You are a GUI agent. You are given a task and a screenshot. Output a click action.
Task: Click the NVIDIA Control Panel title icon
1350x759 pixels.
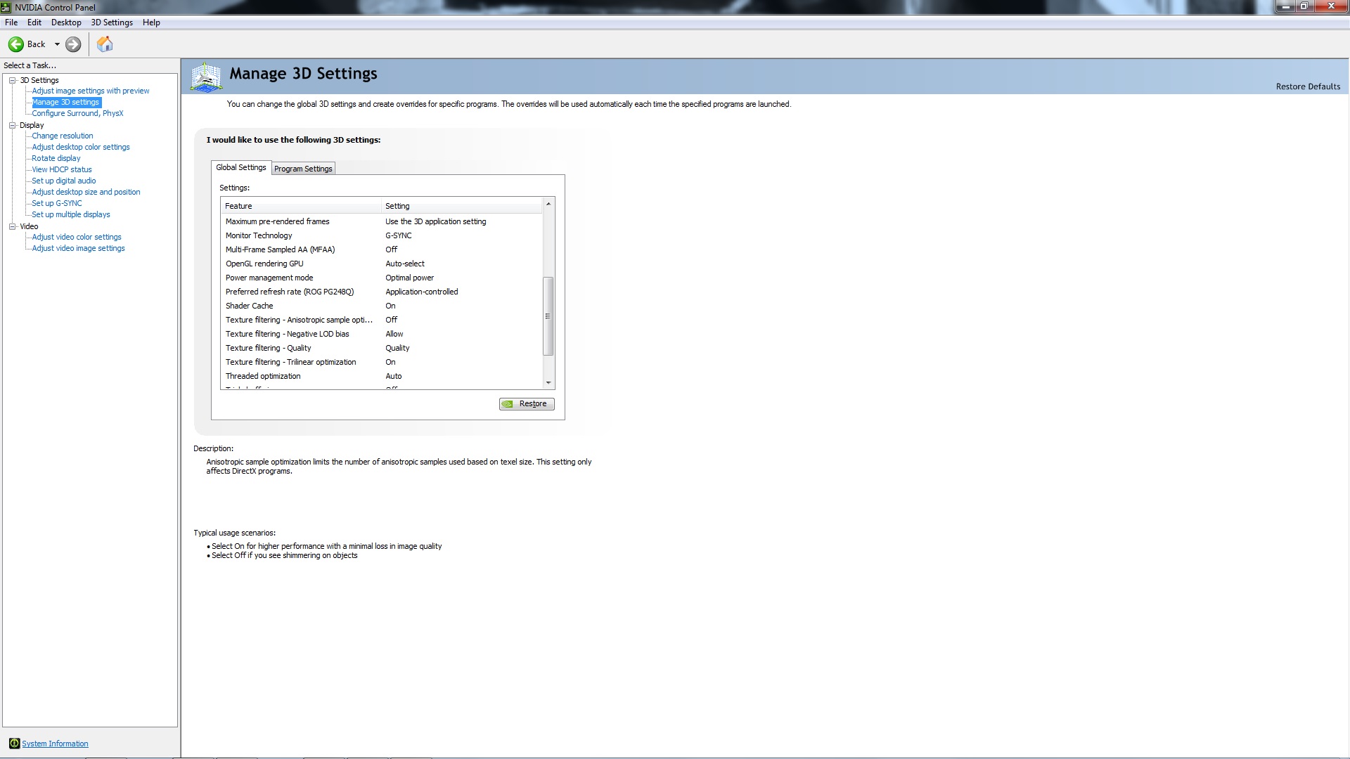click(x=6, y=7)
